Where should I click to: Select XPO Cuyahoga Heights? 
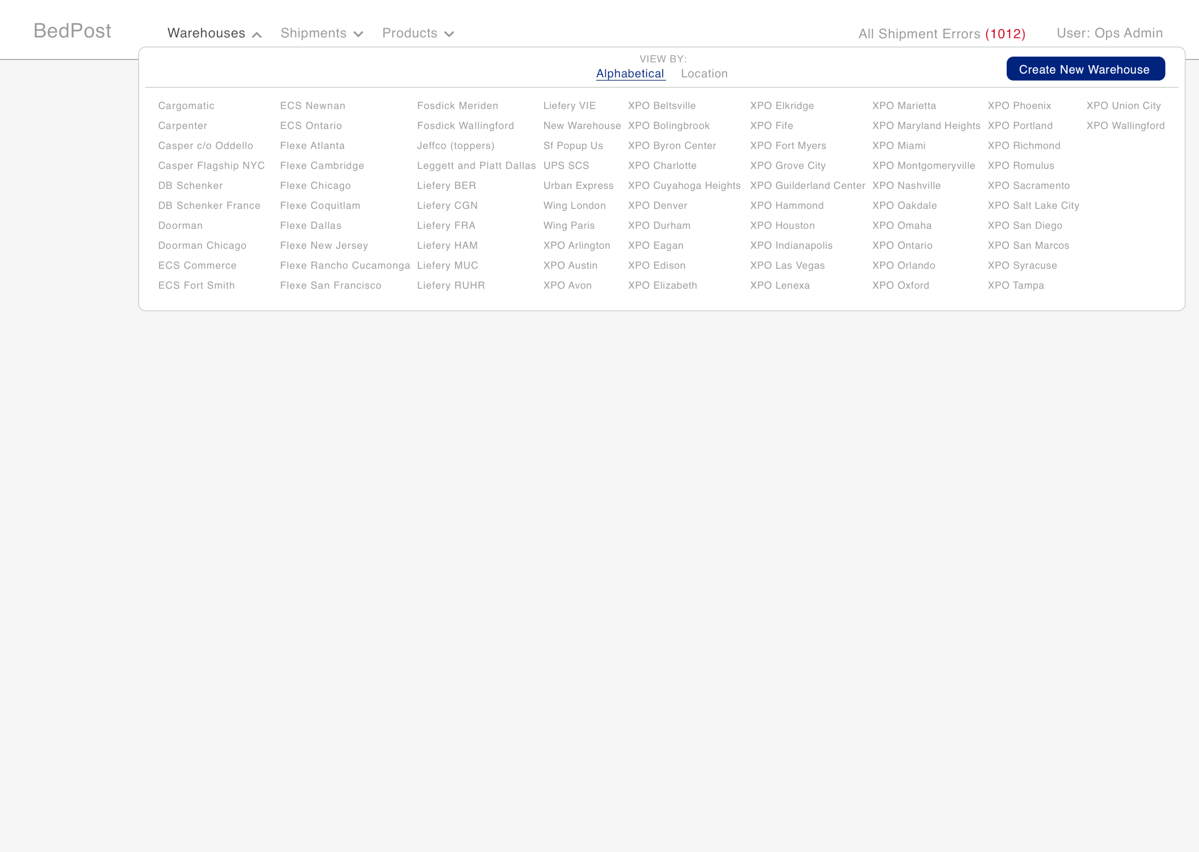(x=684, y=185)
